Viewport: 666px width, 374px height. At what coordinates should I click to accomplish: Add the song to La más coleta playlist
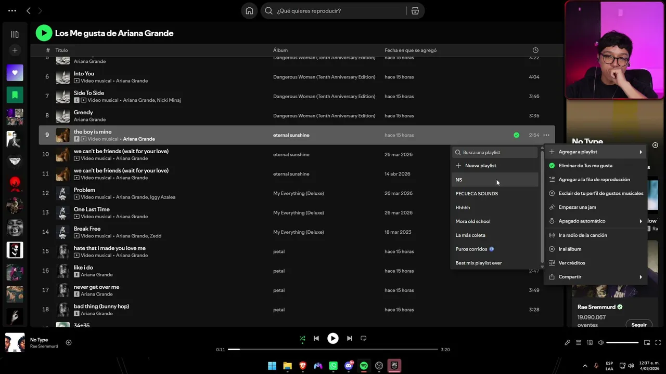tap(495, 235)
